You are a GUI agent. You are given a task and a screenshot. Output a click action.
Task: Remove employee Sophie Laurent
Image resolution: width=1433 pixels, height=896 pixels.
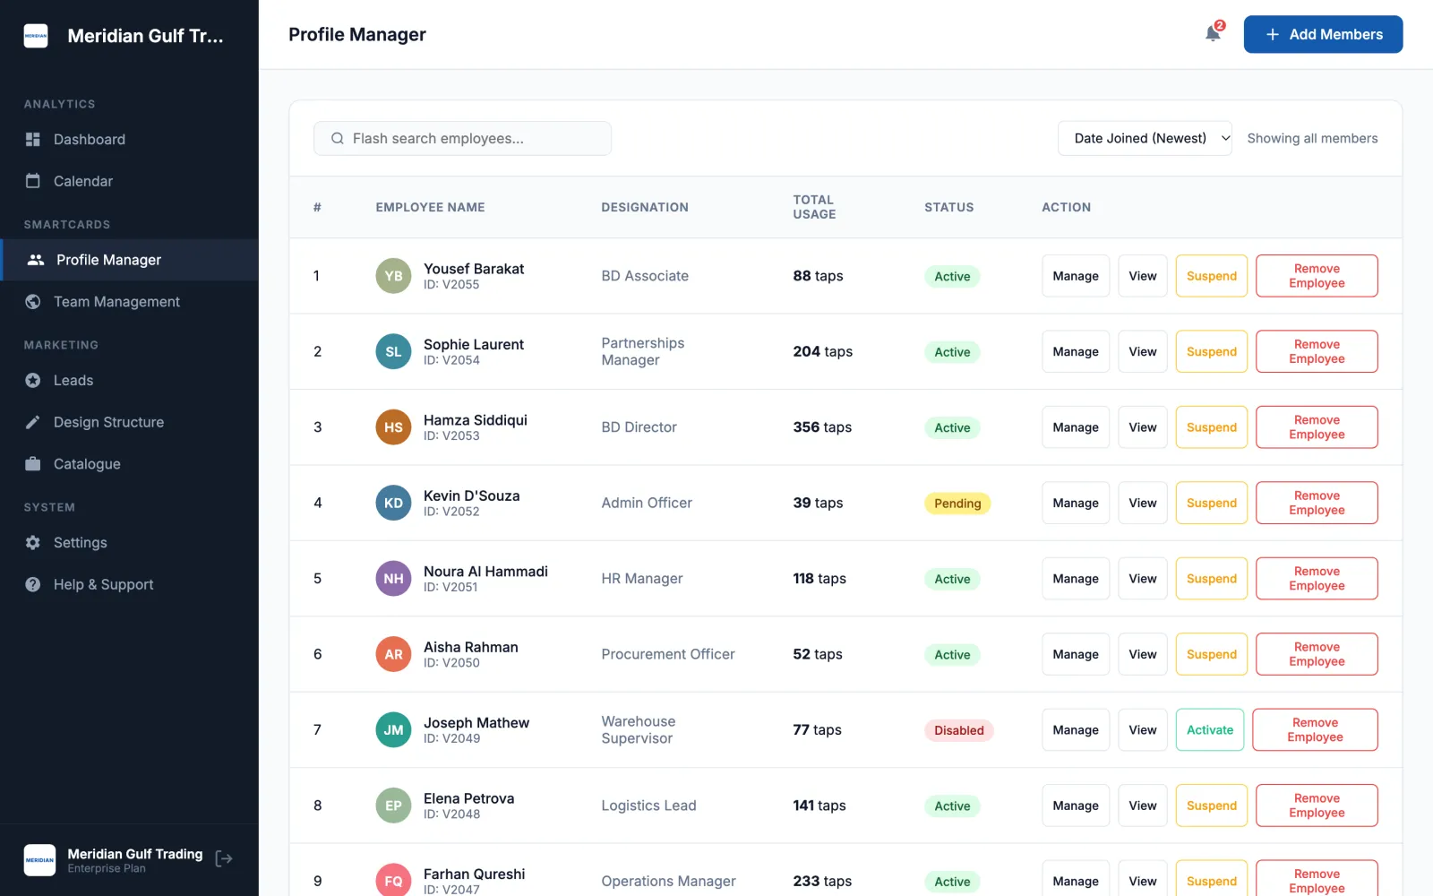(1317, 351)
